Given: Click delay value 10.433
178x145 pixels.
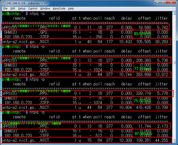Looking at the screenshot, I should (x=126, y=42).
